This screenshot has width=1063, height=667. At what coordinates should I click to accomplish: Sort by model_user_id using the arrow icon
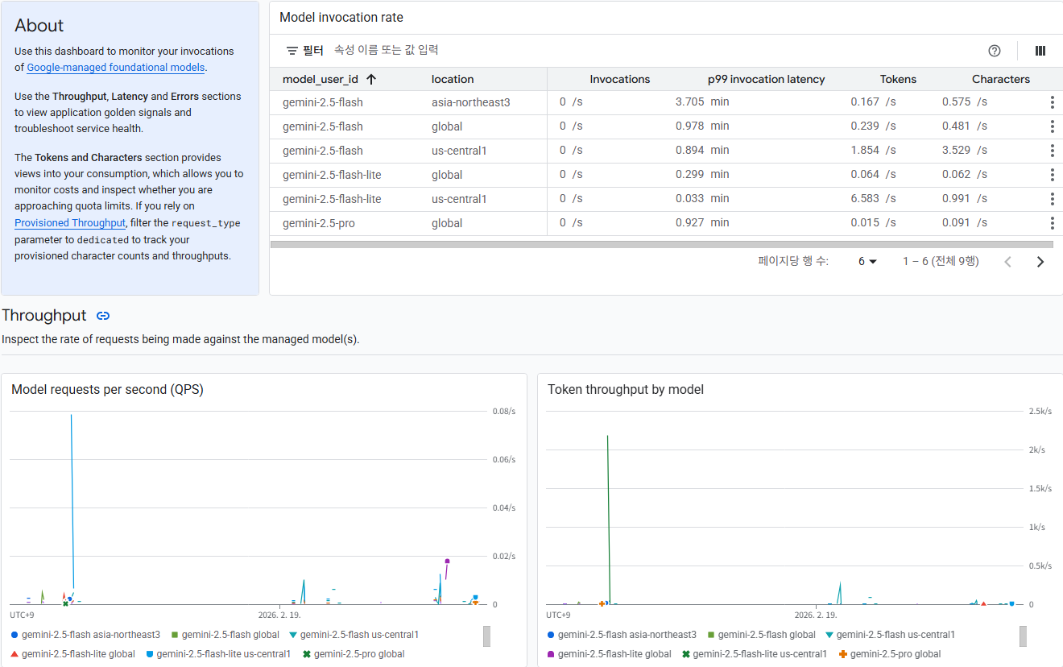371,79
